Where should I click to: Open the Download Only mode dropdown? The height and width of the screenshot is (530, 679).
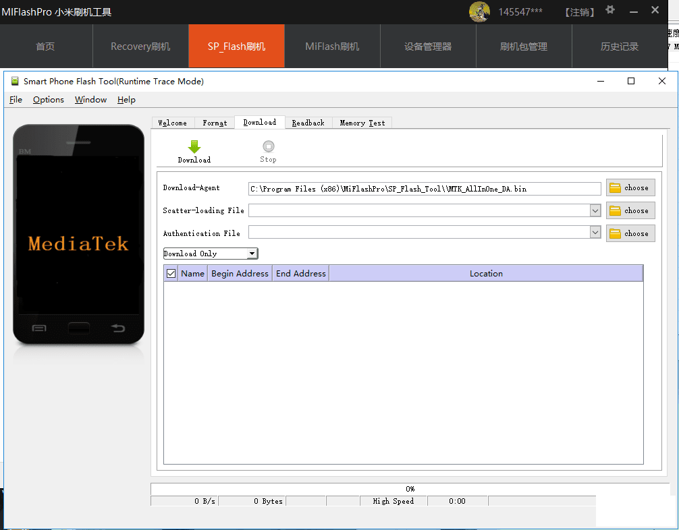point(211,254)
